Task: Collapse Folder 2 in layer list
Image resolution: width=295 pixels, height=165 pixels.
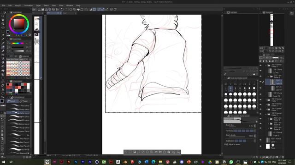Action: (266, 114)
